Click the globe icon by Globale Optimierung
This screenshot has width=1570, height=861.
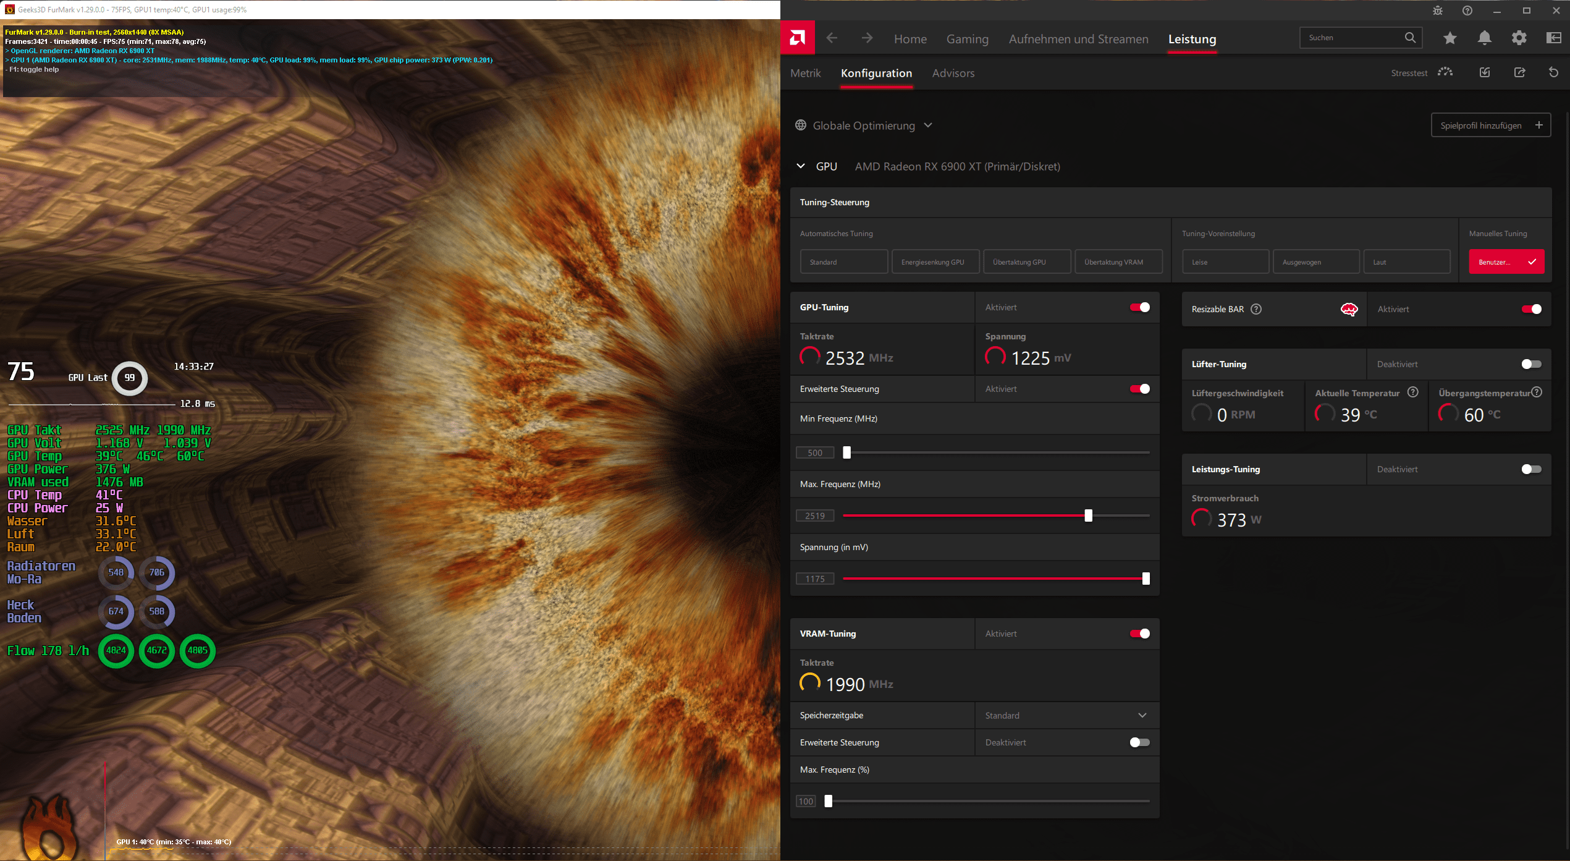tap(801, 125)
